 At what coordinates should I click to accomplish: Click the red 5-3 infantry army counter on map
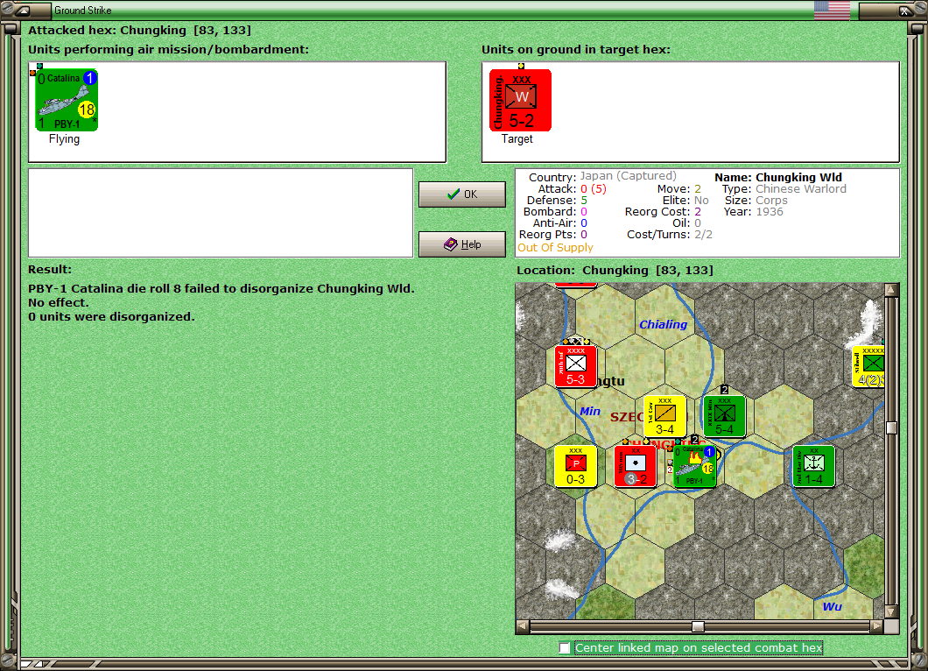click(x=575, y=366)
